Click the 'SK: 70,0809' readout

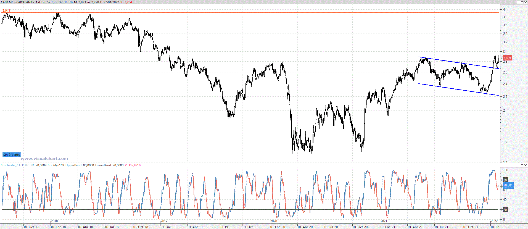point(38,165)
